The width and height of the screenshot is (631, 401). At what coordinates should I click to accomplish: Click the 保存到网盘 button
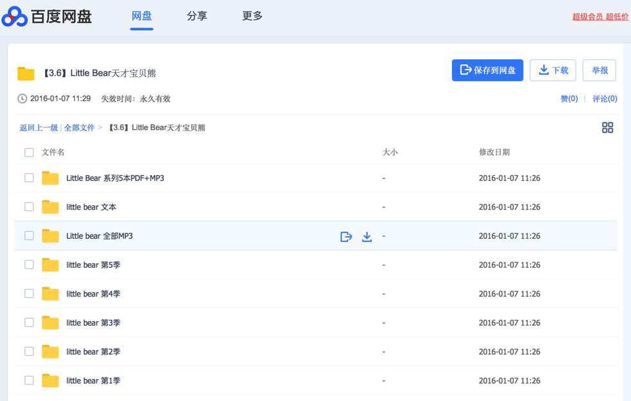[487, 70]
